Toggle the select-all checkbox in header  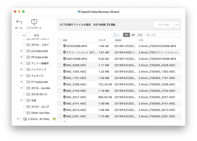60,40
